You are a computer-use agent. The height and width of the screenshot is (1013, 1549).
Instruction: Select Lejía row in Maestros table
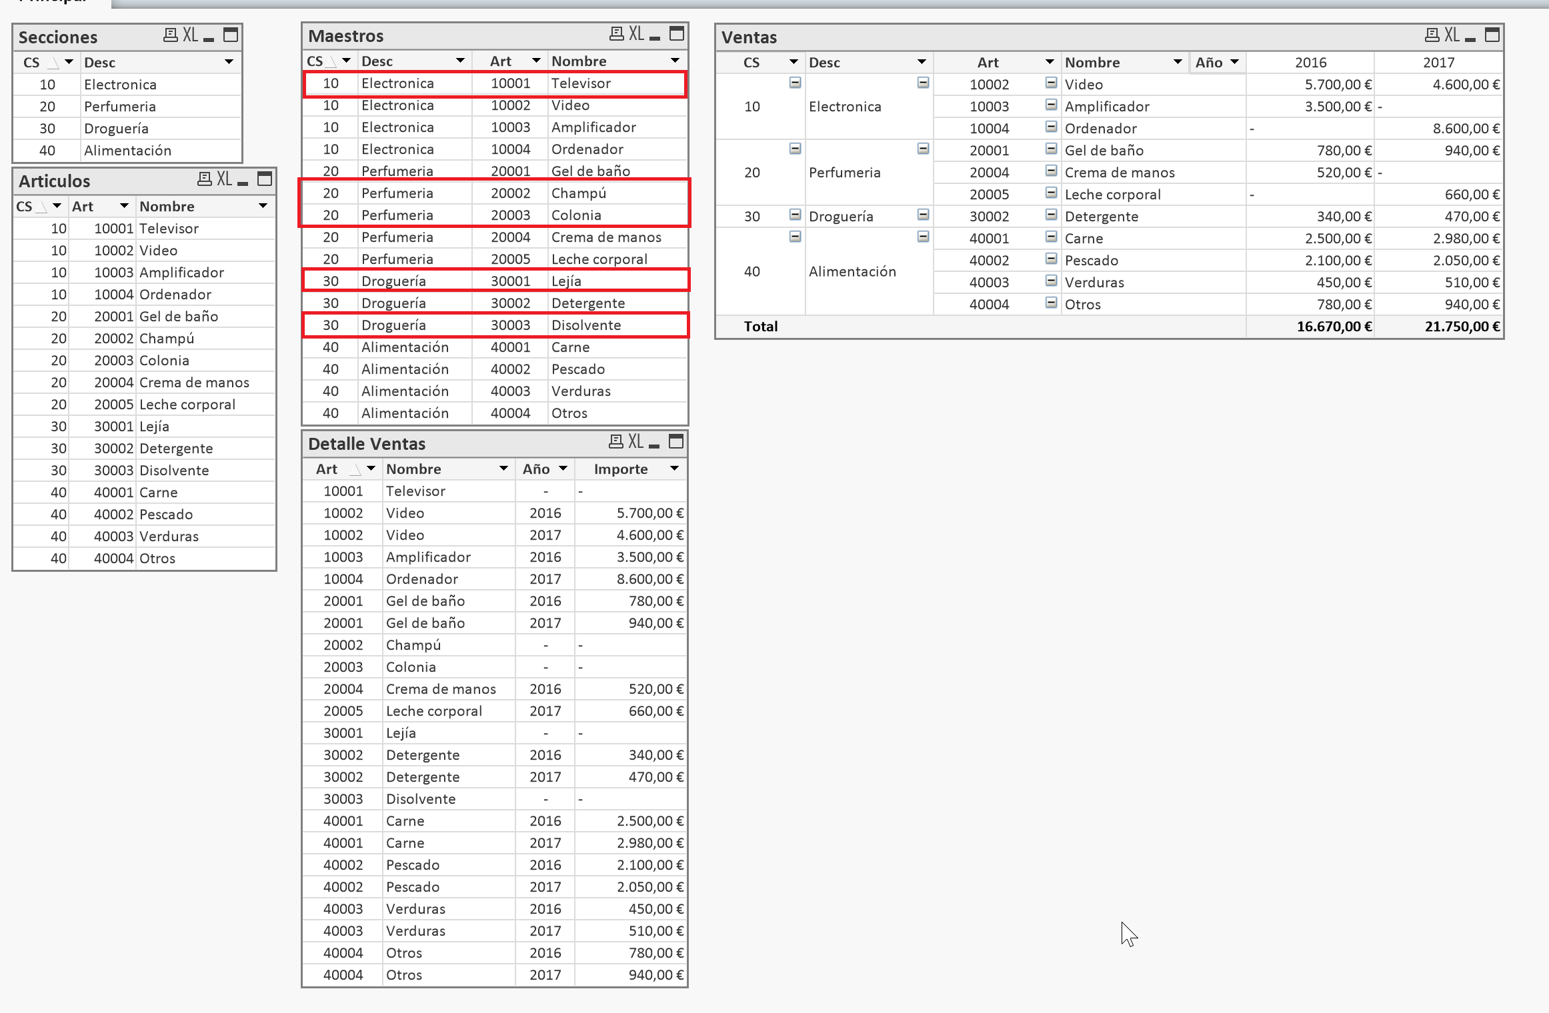click(x=495, y=281)
